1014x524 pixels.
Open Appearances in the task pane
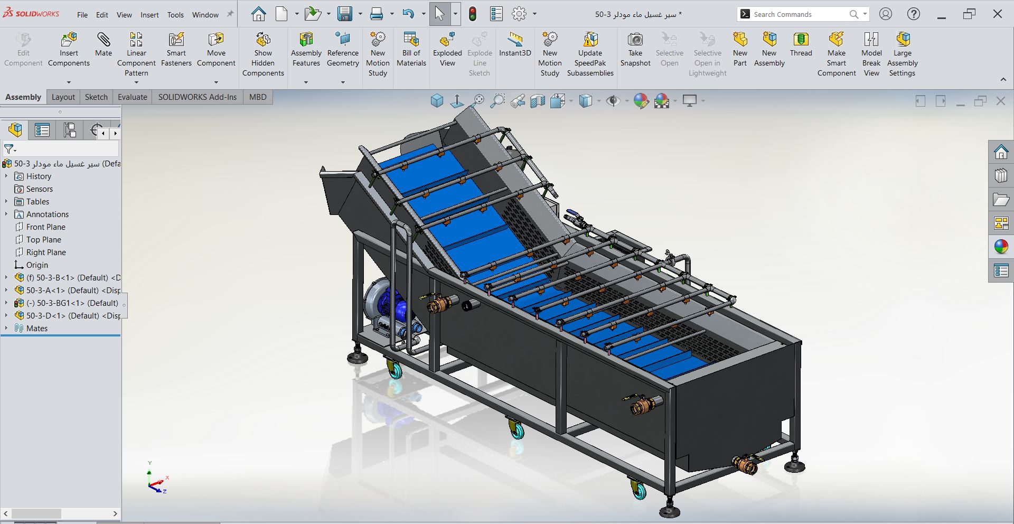(1001, 246)
